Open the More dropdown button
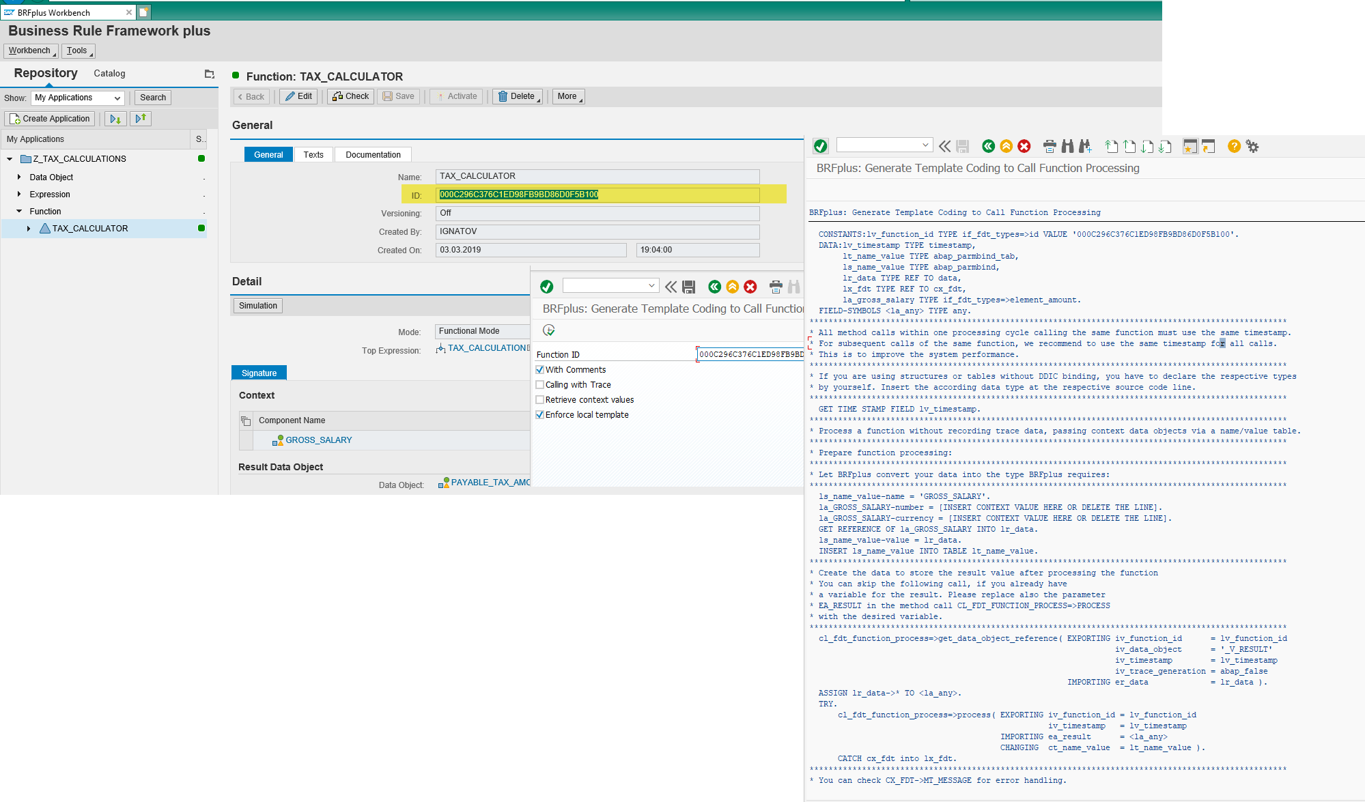The height and width of the screenshot is (802, 1365). [x=569, y=96]
